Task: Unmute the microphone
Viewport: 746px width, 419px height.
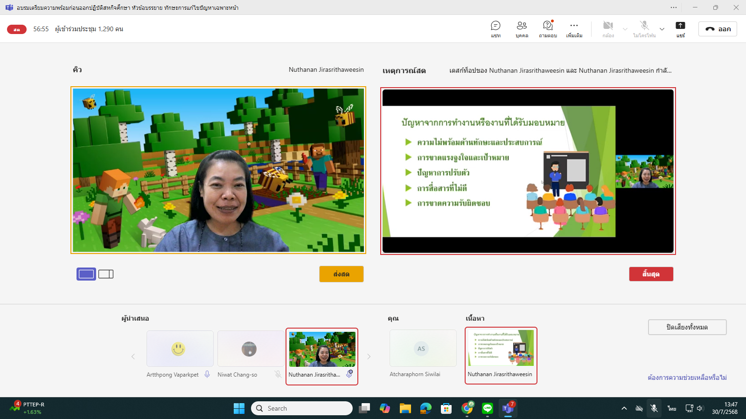Action: click(644, 29)
